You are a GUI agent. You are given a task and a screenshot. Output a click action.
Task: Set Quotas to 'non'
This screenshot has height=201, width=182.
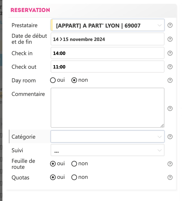click(74, 177)
